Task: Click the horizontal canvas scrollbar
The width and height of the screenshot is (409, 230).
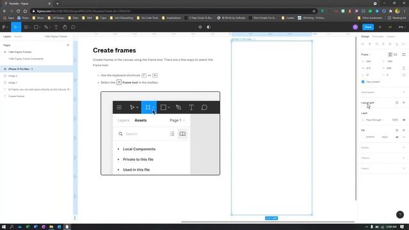Action: point(268,222)
